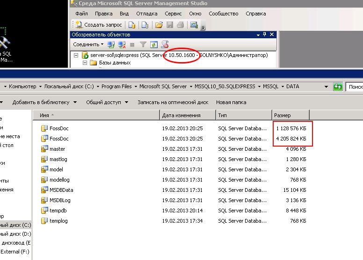Open the Отладка menu
The height and width of the screenshot is (260, 363).
(x=147, y=14)
